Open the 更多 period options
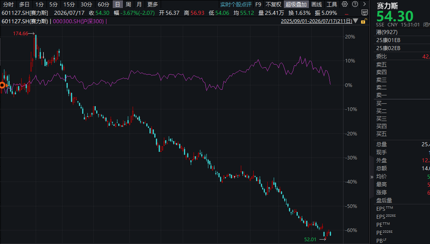430x244 pixels. pos(152,4)
